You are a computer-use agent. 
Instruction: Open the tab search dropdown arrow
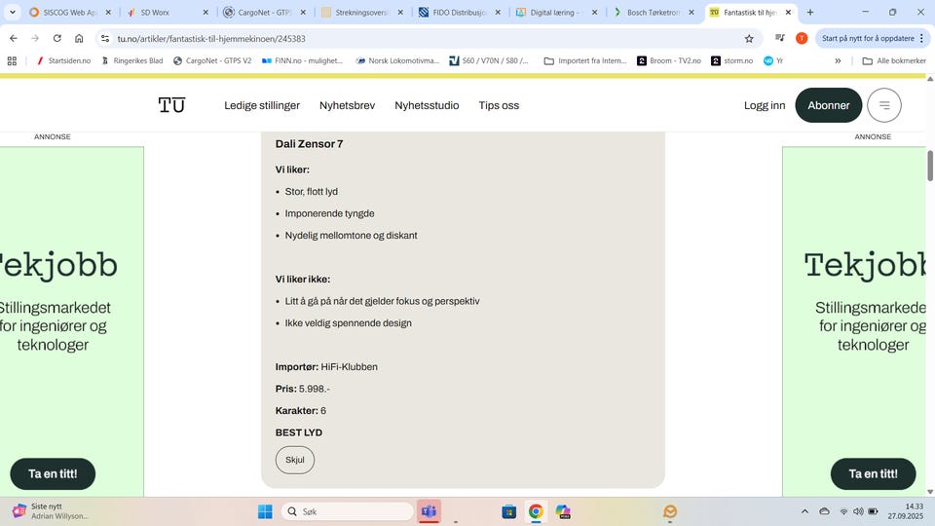(12, 12)
